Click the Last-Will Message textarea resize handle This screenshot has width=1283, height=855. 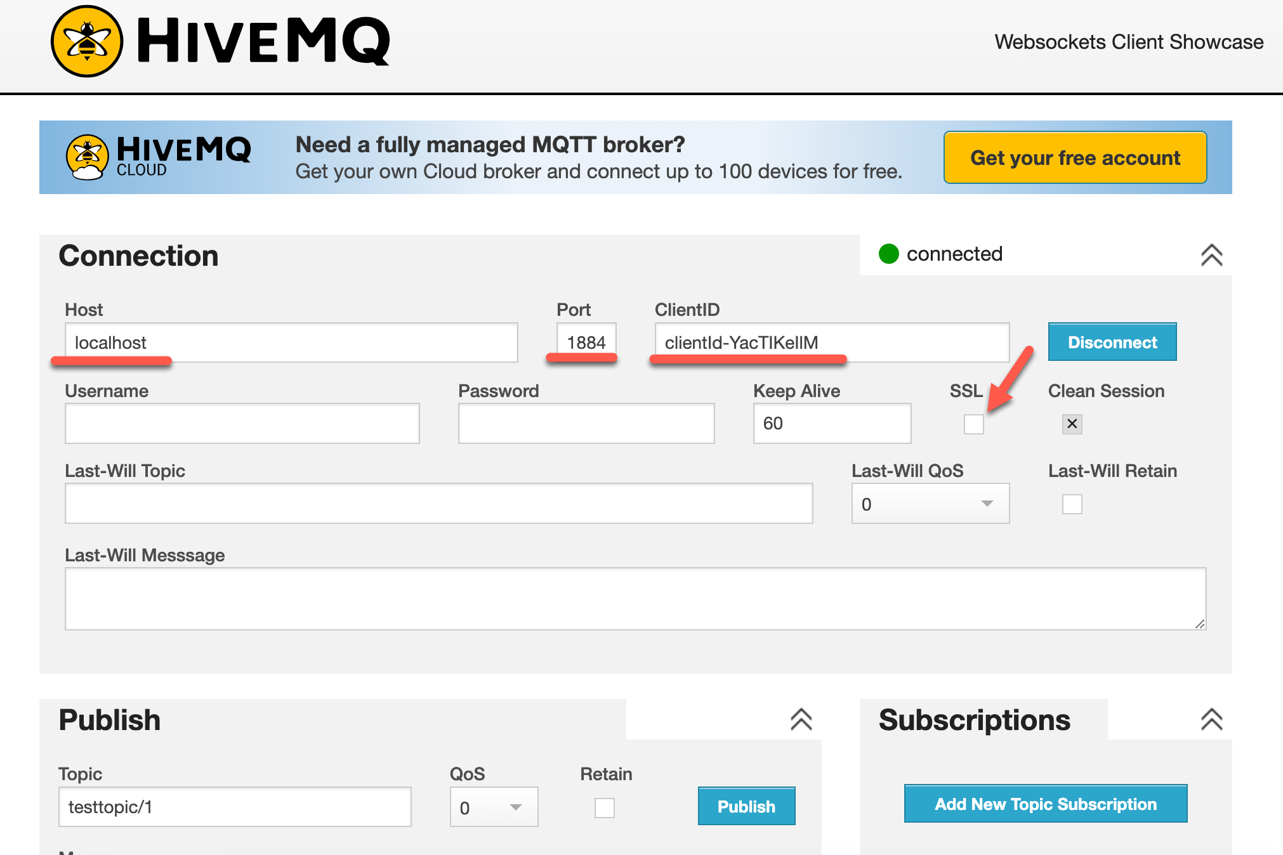pos(1199,624)
